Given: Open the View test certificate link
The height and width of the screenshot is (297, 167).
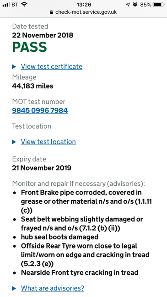Looking at the screenshot, I should coord(52,66).
